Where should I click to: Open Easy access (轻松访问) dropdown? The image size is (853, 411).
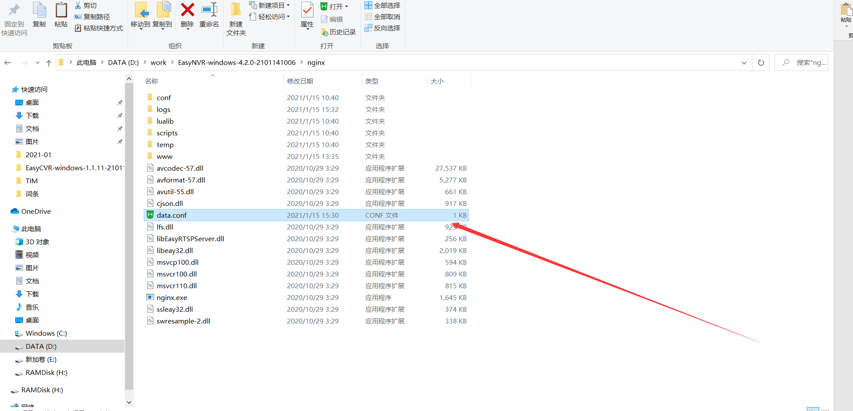[x=270, y=17]
